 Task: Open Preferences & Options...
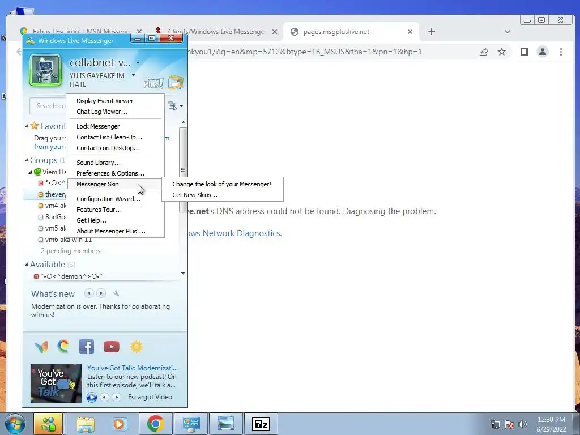115,173
